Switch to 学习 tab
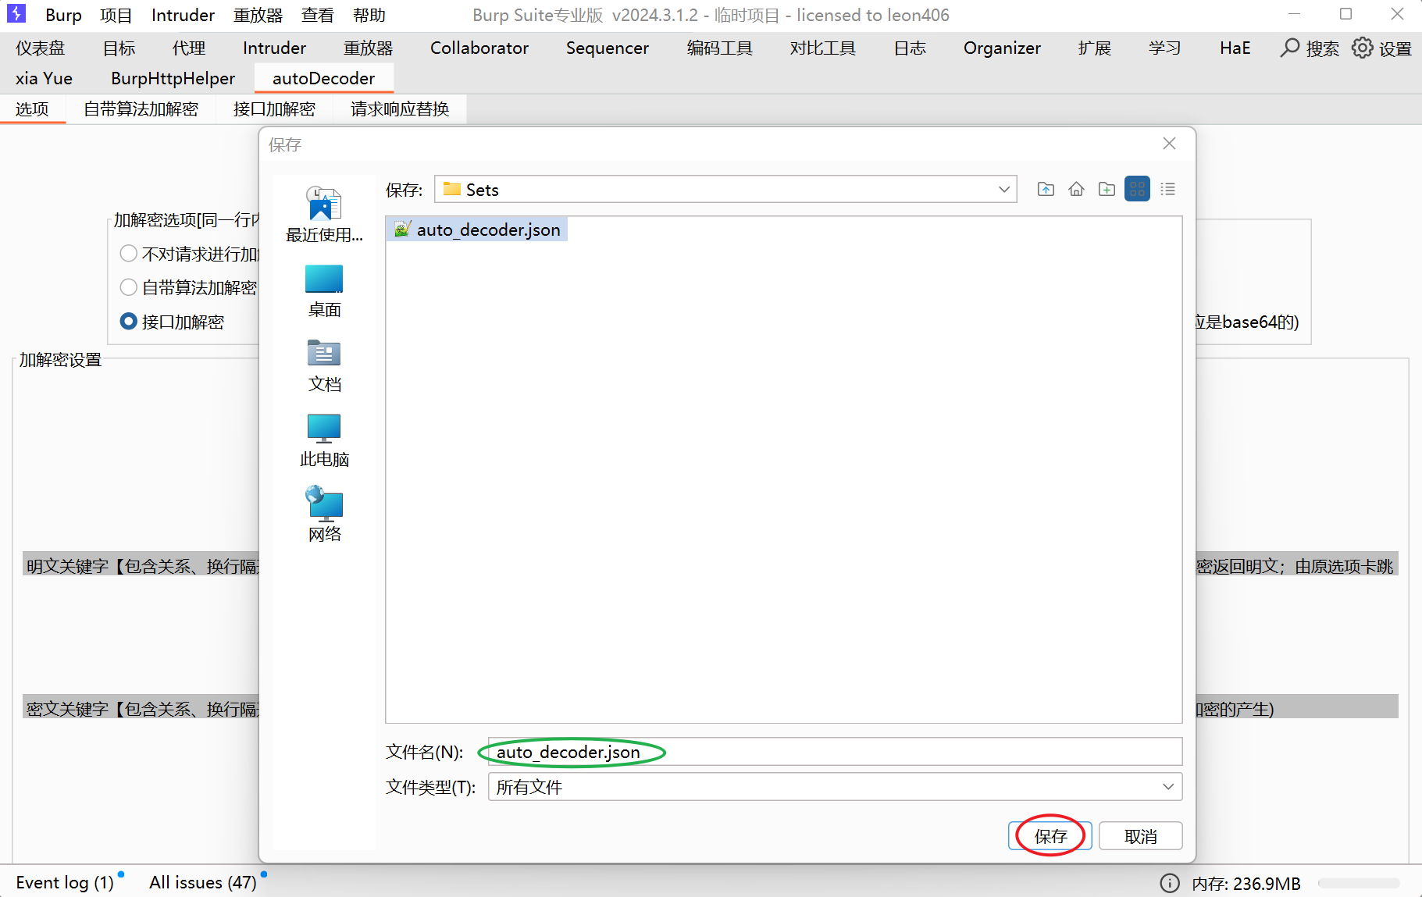The width and height of the screenshot is (1422, 897). [1164, 48]
